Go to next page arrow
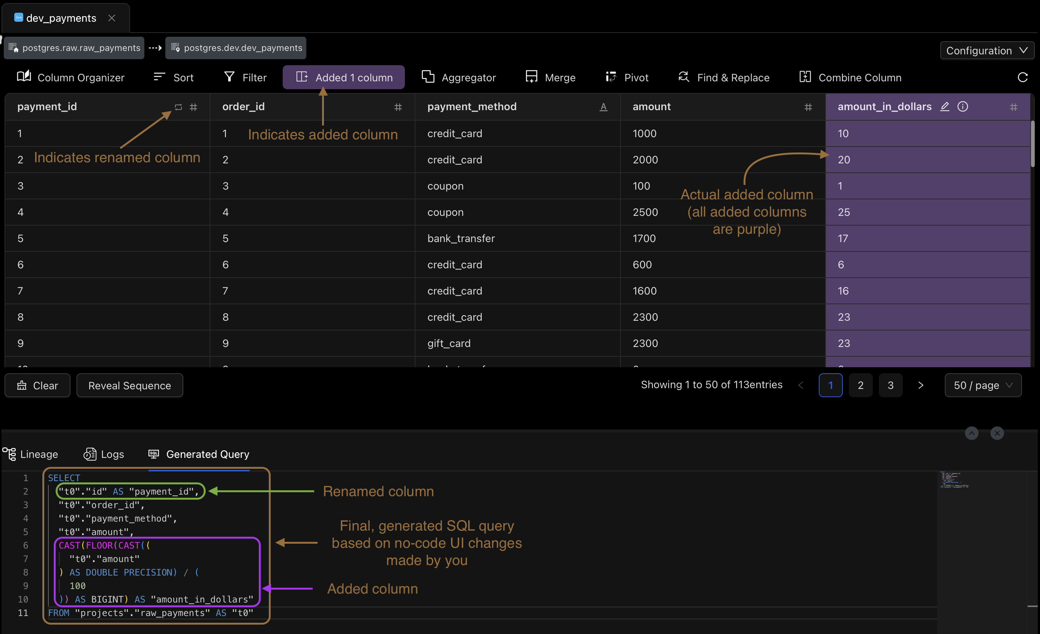 (920, 385)
